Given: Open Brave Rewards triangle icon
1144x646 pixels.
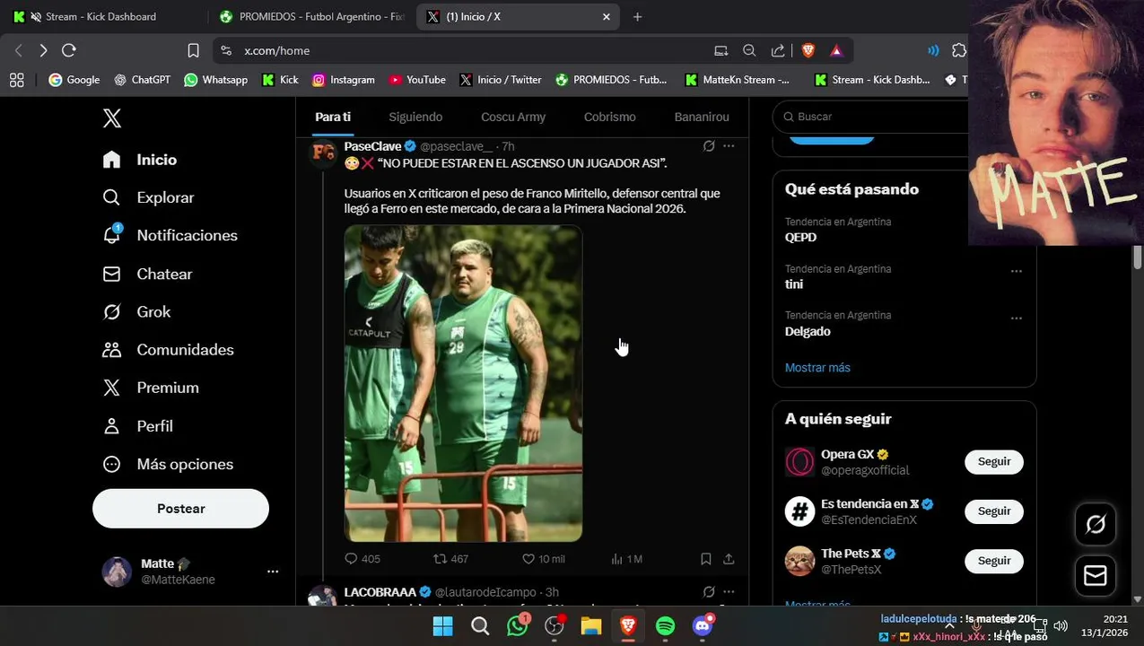Looking at the screenshot, I should pos(836,50).
